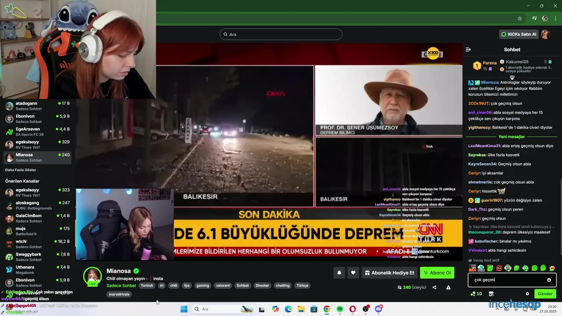Open Microsoft Edge from the taskbar
Screen dimensions: 562x316
pyautogui.click(x=288, y=309)
